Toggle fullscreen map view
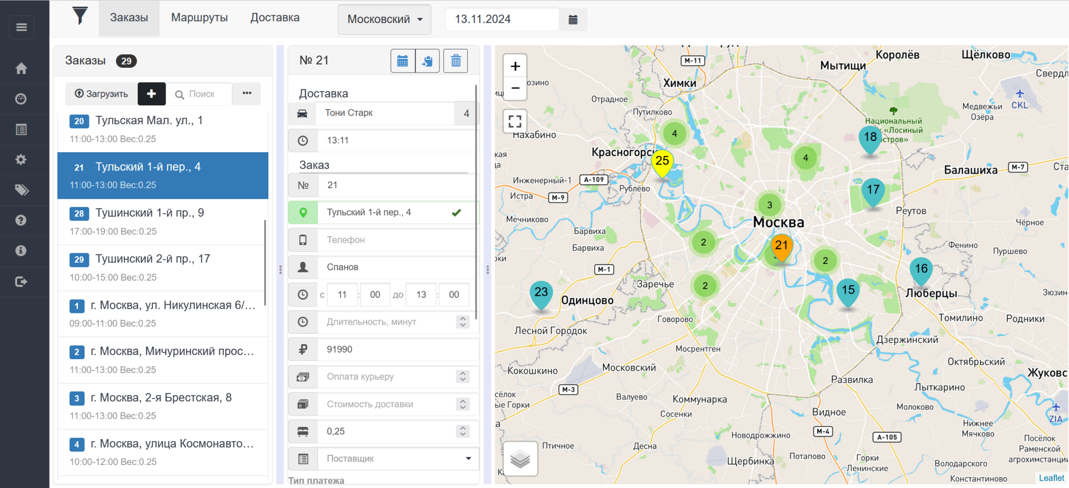 point(515,121)
